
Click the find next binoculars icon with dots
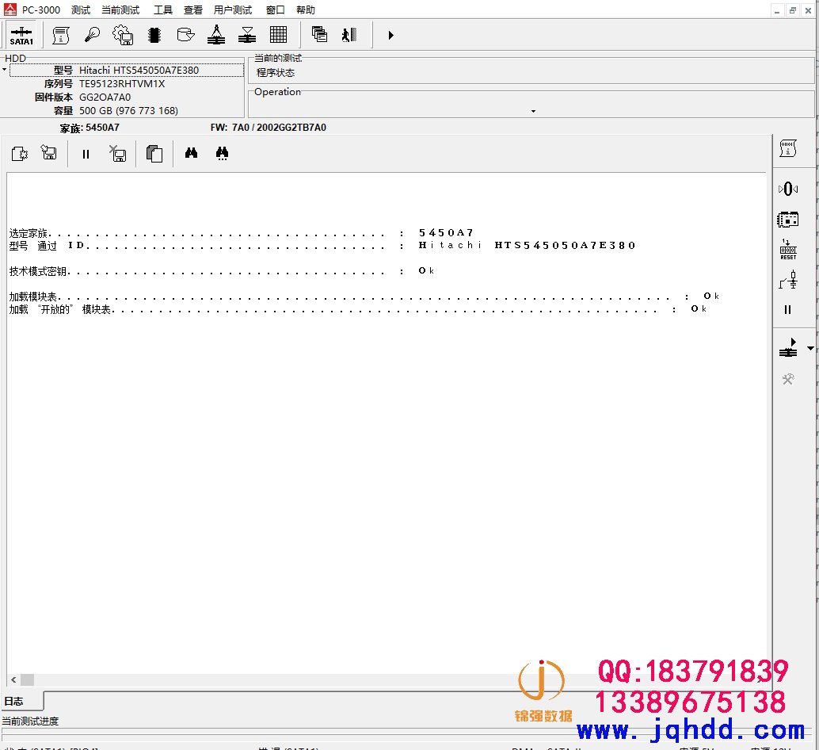pos(222,153)
